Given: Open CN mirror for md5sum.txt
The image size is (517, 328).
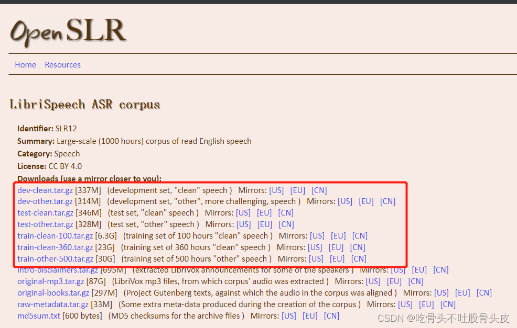Looking at the screenshot, I should (332, 316).
